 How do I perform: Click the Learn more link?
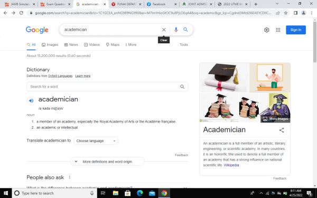pos(83,76)
